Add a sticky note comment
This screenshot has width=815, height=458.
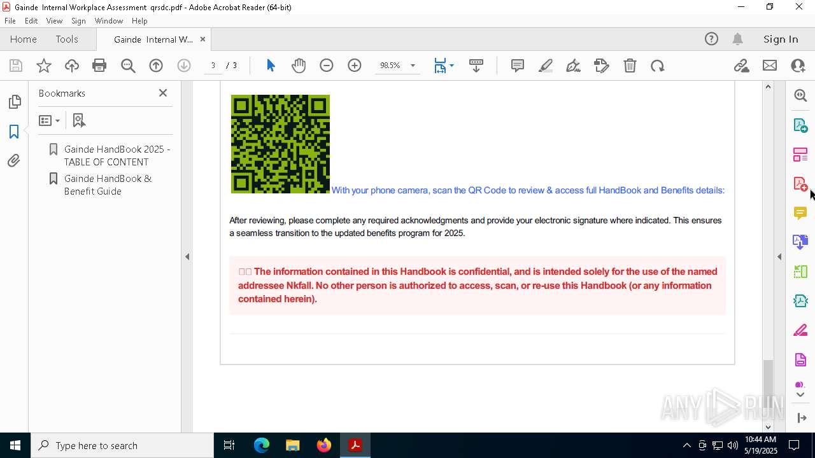pos(518,66)
